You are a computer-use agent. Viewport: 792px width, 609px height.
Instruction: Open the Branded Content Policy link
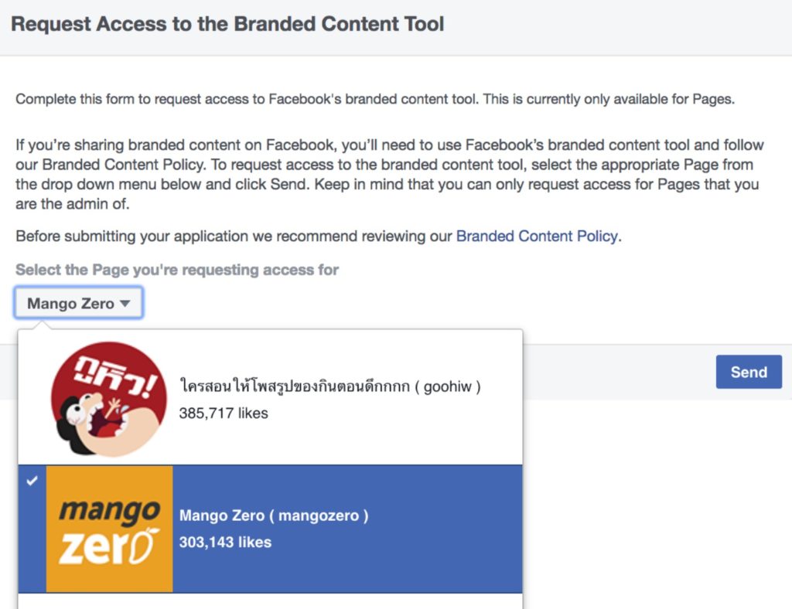pyautogui.click(x=537, y=236)
